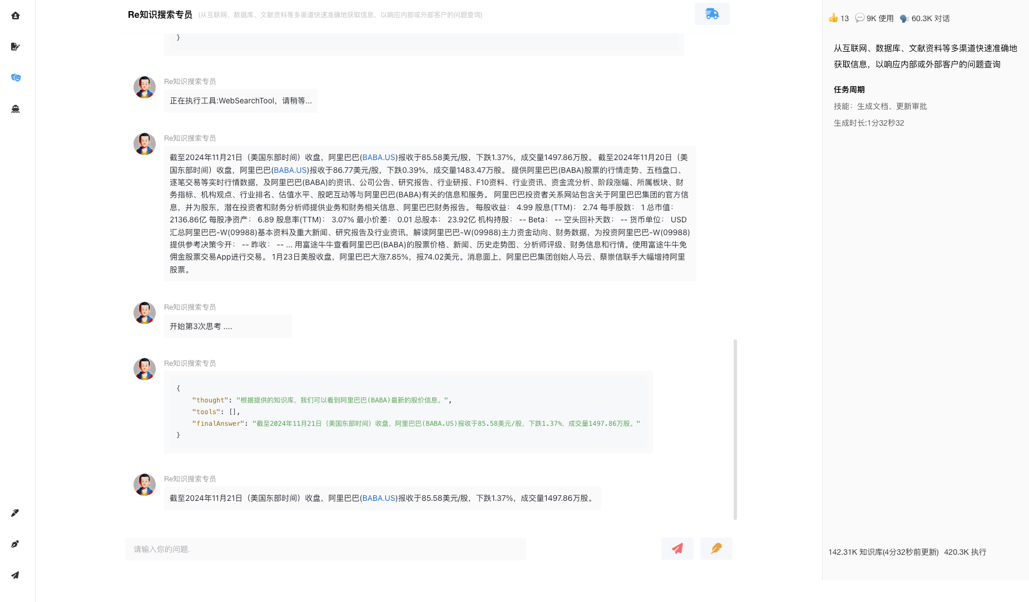1029x602 pixels.
Task: Open the home icon in the left sidebar
Action: click(x=16, y=16)
